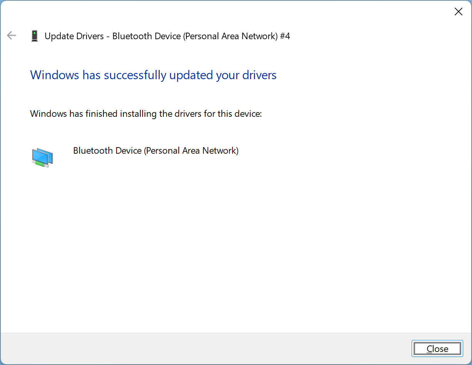The width and height of the screenshot is (472, 365).
Task: Close the dialog using the X button
Action: click(458, 12)
